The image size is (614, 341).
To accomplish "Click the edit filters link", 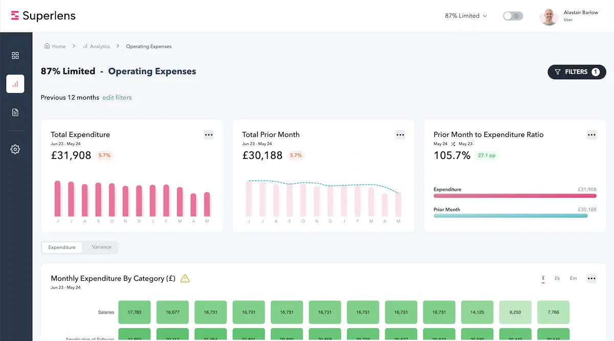I will 117,98.
